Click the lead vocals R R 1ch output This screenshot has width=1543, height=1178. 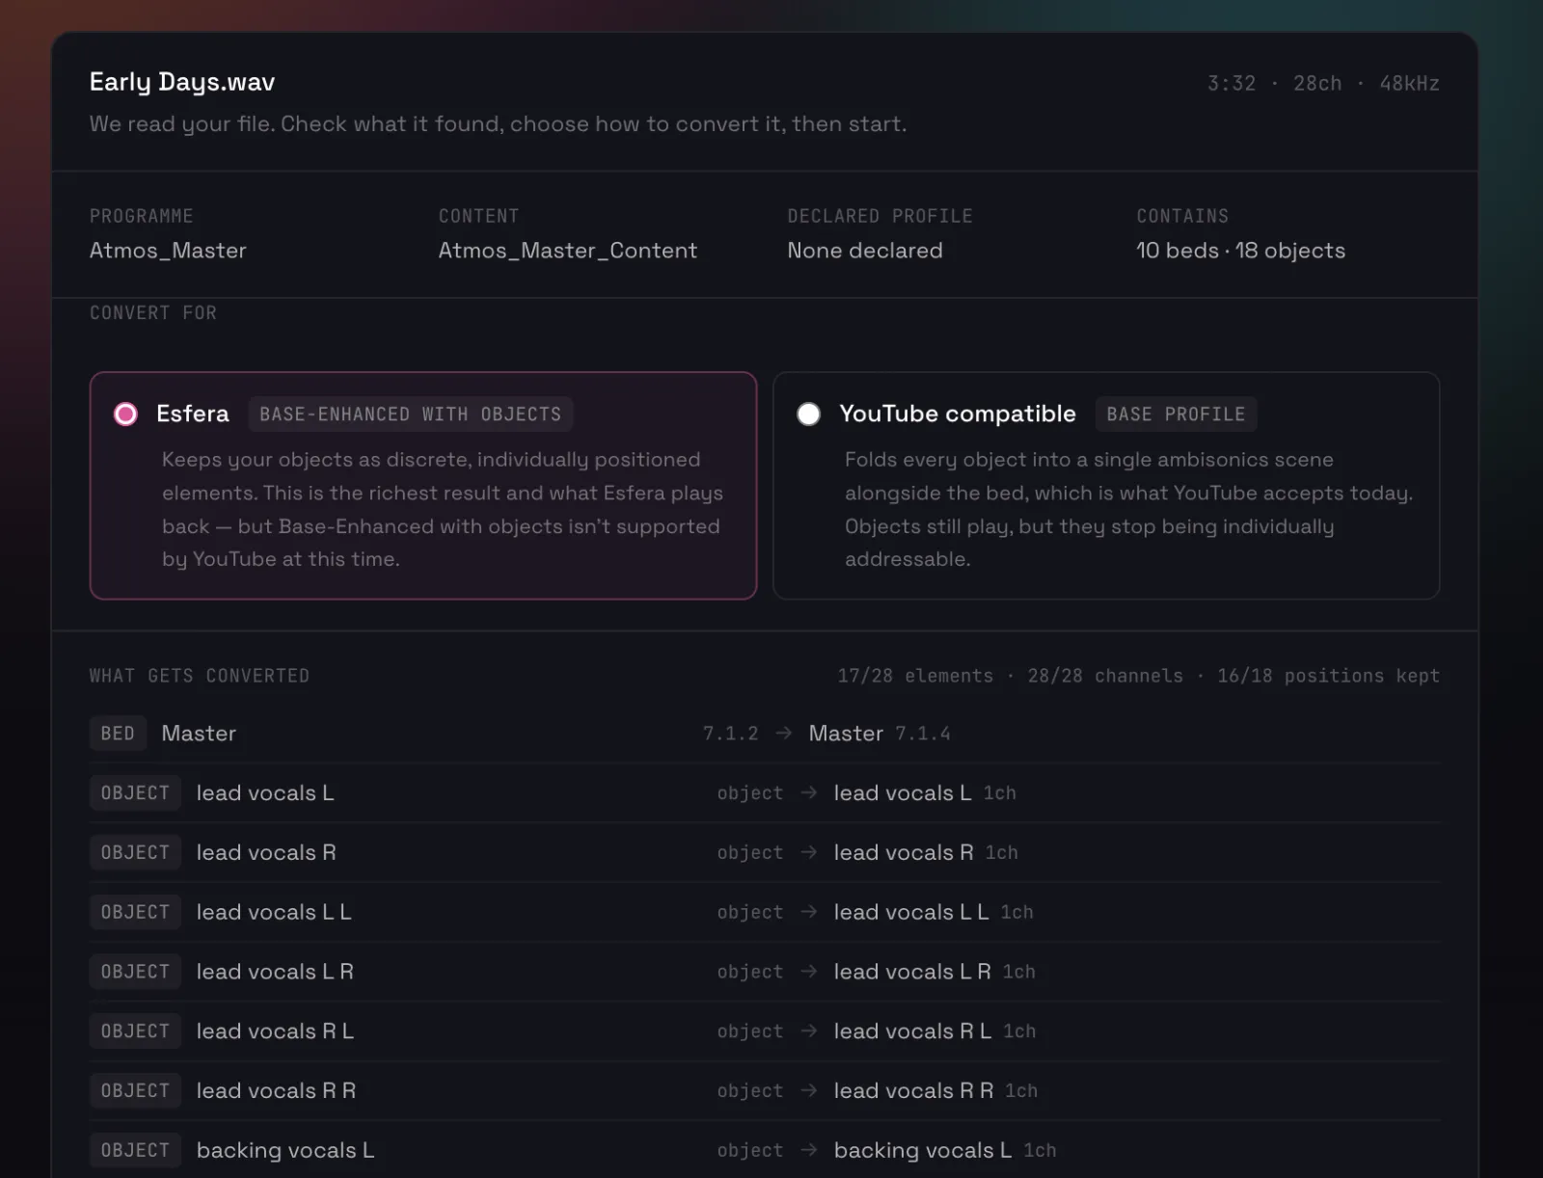(x=935, y=1090)
